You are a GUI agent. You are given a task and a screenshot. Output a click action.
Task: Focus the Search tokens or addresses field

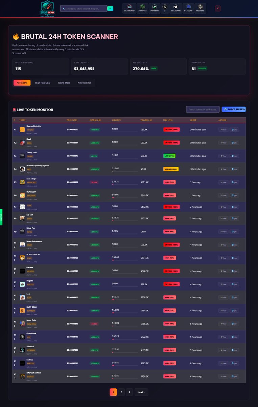pos(203,109)
